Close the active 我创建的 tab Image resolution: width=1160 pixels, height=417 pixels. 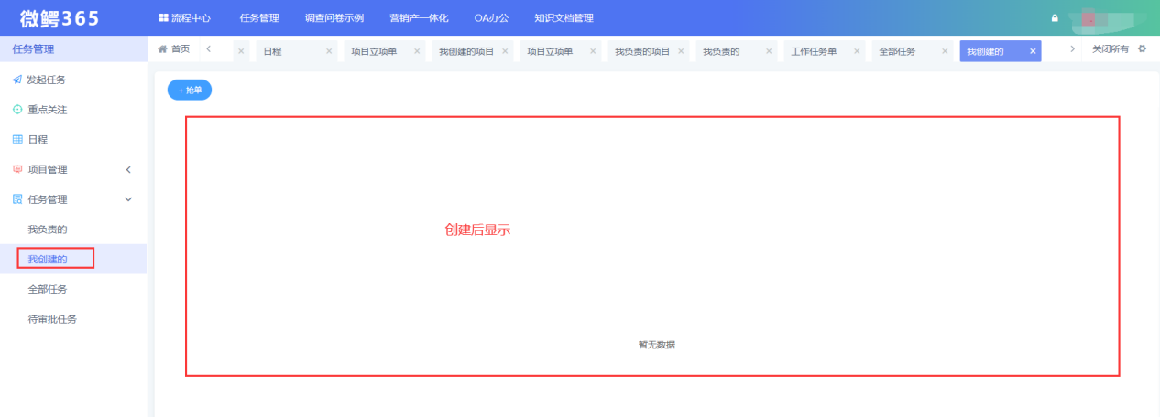point(1033,51)
